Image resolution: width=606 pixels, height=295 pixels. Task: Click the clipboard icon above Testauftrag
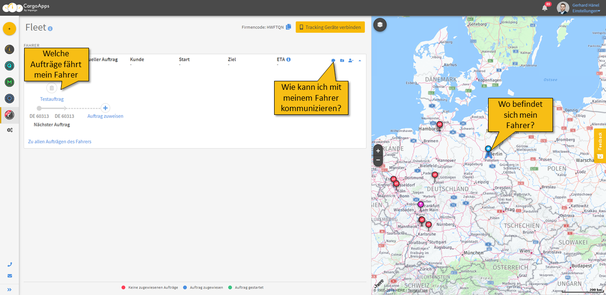tap(52, 88)
